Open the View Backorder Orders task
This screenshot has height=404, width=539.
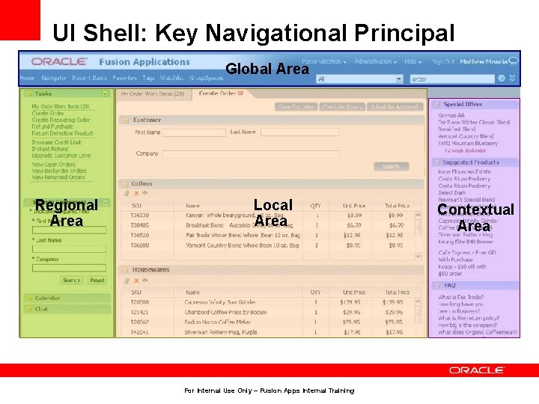[59, 171]
